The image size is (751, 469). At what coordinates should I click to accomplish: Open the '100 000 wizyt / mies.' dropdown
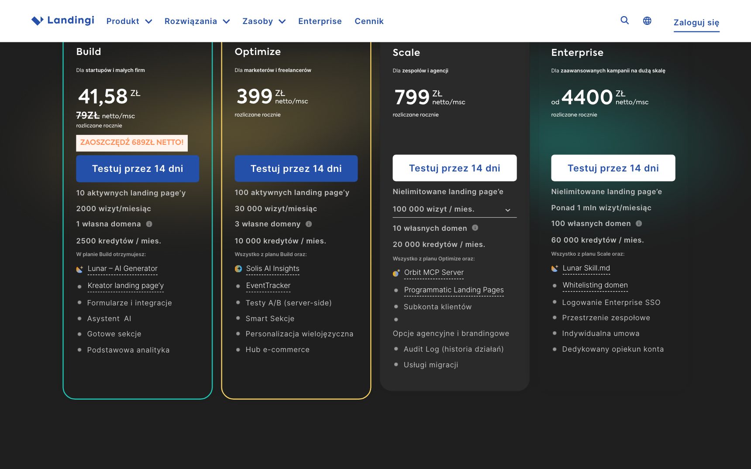[455, 209]
